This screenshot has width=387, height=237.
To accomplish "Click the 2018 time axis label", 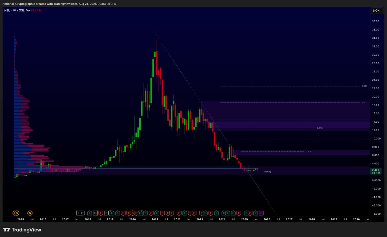I will pyautogui.click(x=88, y=219).
